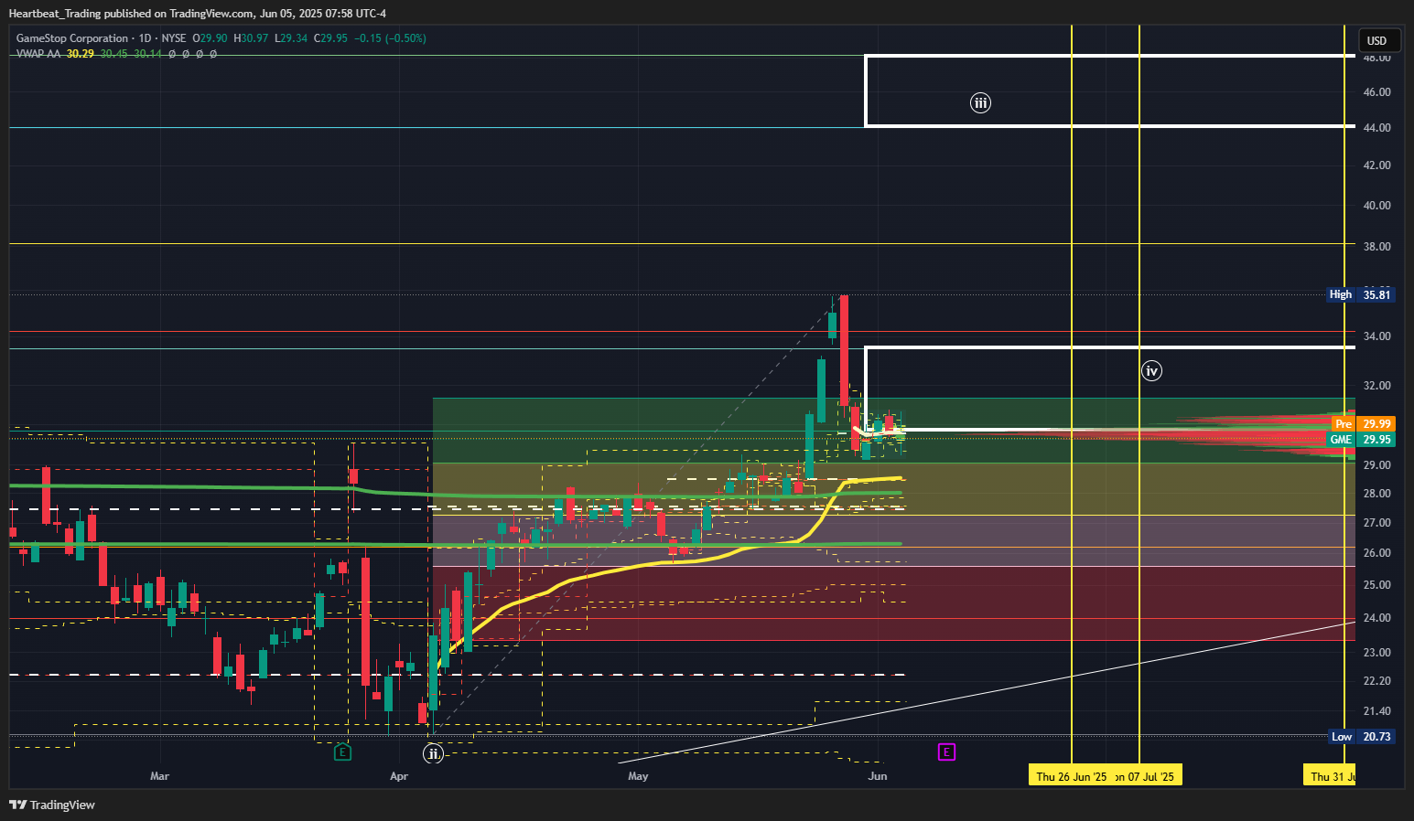Viewport: 1414px width, 821px height.
Task: Click the 28.00 price axis label
Action: coord(1376,494)
